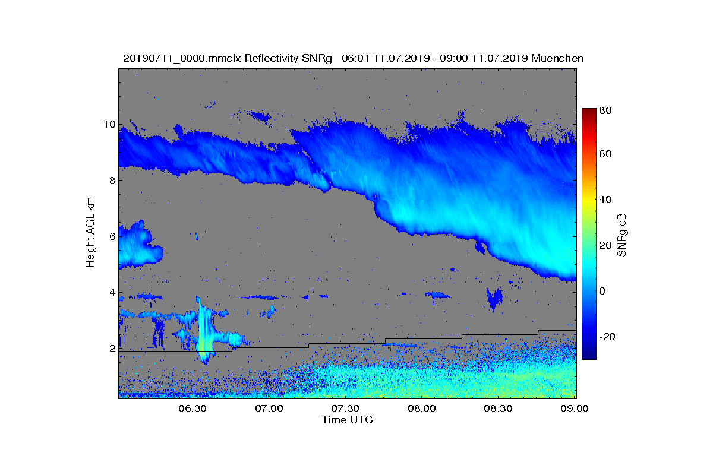
Task: Click the height tick label 10
Action: (109, 124)
